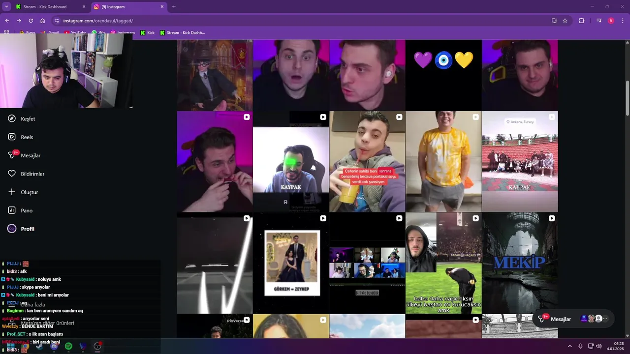Open OBS Studio from the taskbar
630x354 pixels.
tap(97, 347)
